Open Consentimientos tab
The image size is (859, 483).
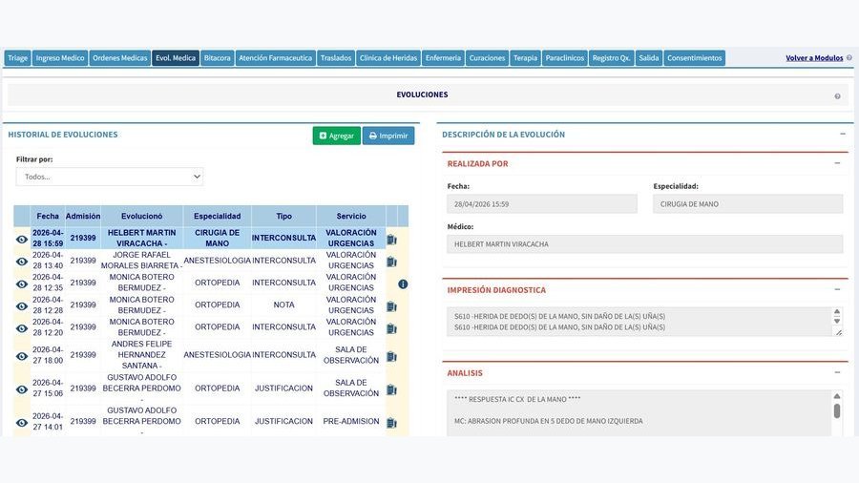695,58
